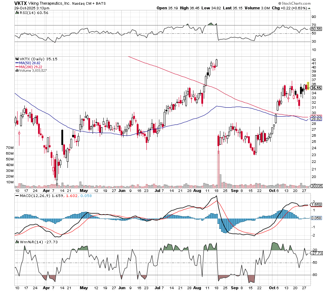Click the green up-triangle next to Chg

[309, 8]
